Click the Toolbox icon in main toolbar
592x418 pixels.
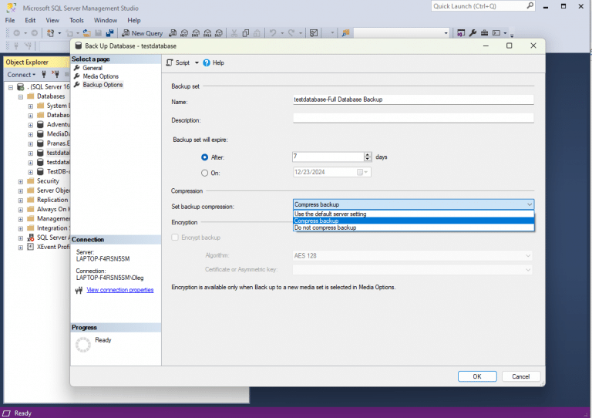coord(484,33)
